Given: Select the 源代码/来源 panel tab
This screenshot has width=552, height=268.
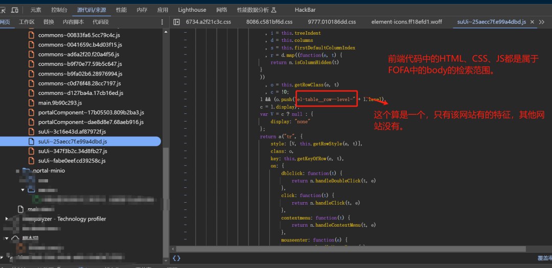Looking at the screenshot, I should pos(91,10).
